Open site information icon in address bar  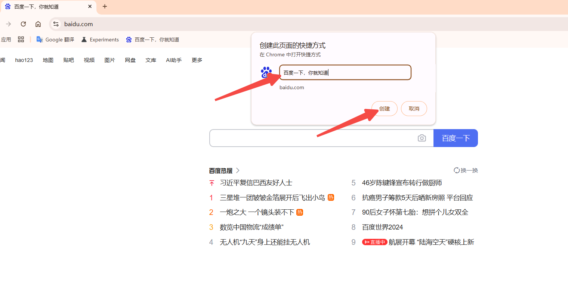56,24
